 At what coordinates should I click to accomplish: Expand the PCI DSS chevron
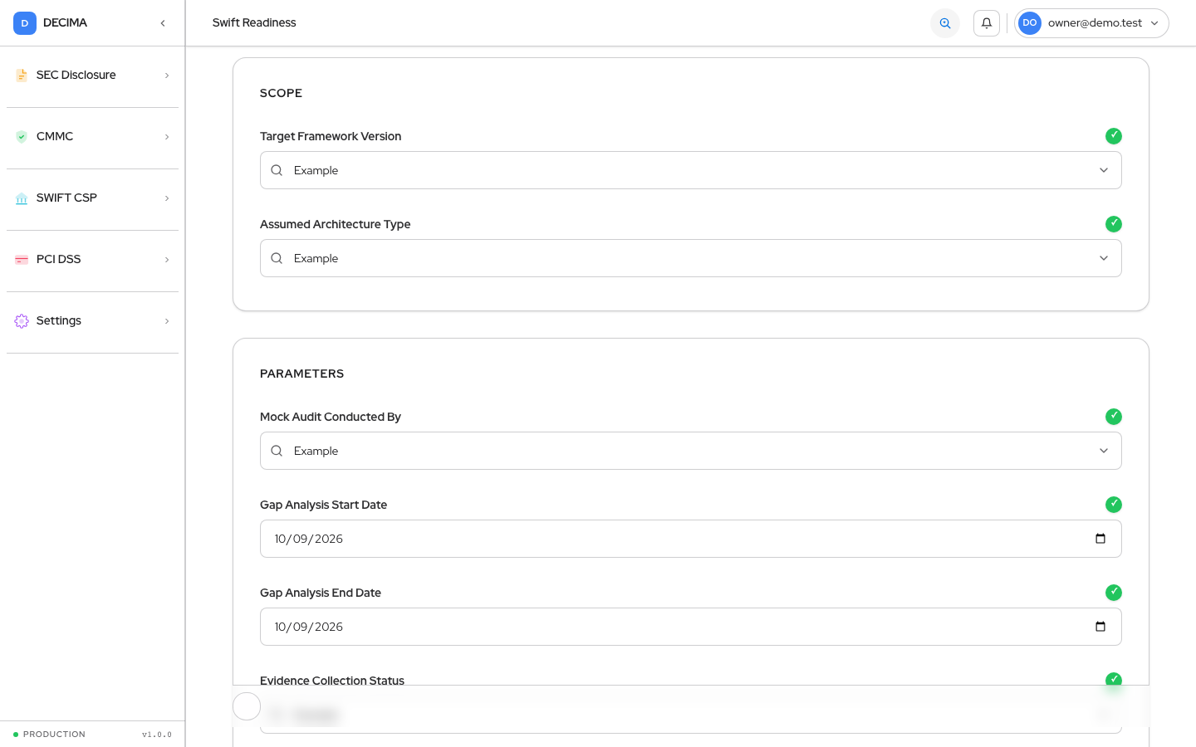coord(167,260)
